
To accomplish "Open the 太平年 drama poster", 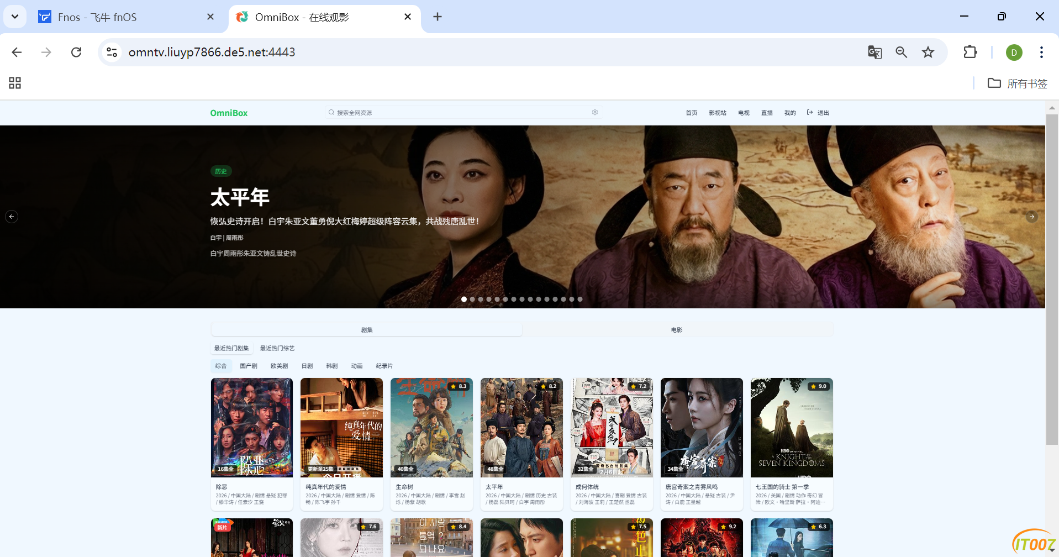I will tap(521, 427).
